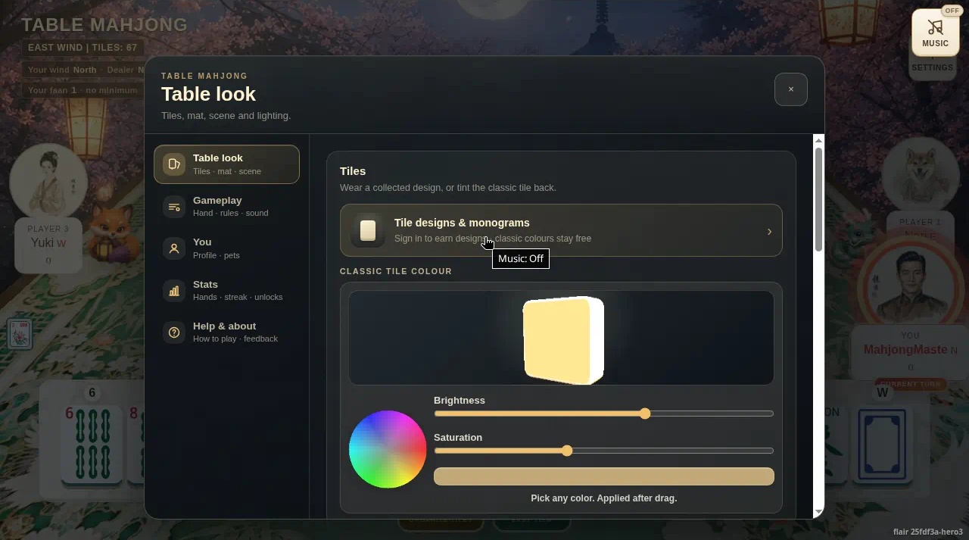This screenshot has height=540, width=969.
Task: Expand Tile designs & monograms chevron
Action: (x=769, y=231)
